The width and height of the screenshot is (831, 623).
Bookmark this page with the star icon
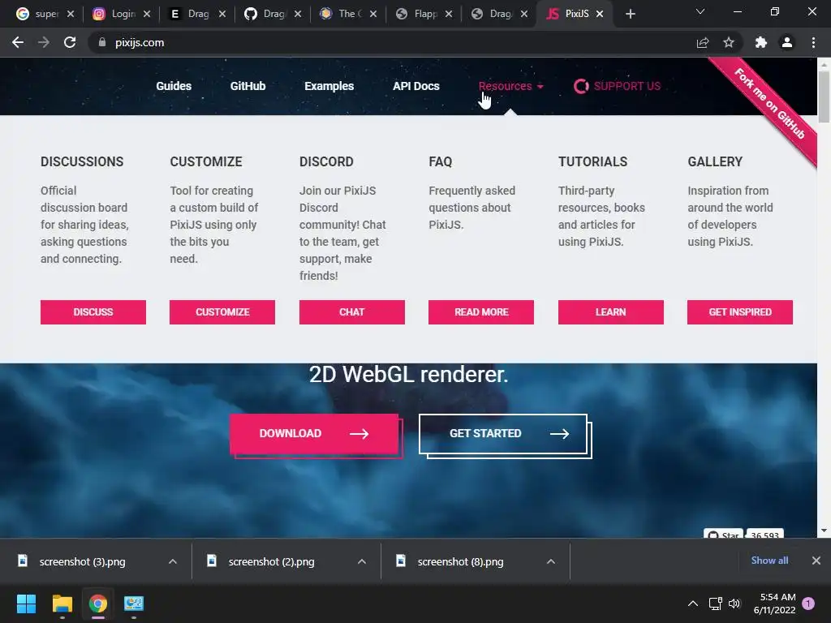click(x=729, y=42)
